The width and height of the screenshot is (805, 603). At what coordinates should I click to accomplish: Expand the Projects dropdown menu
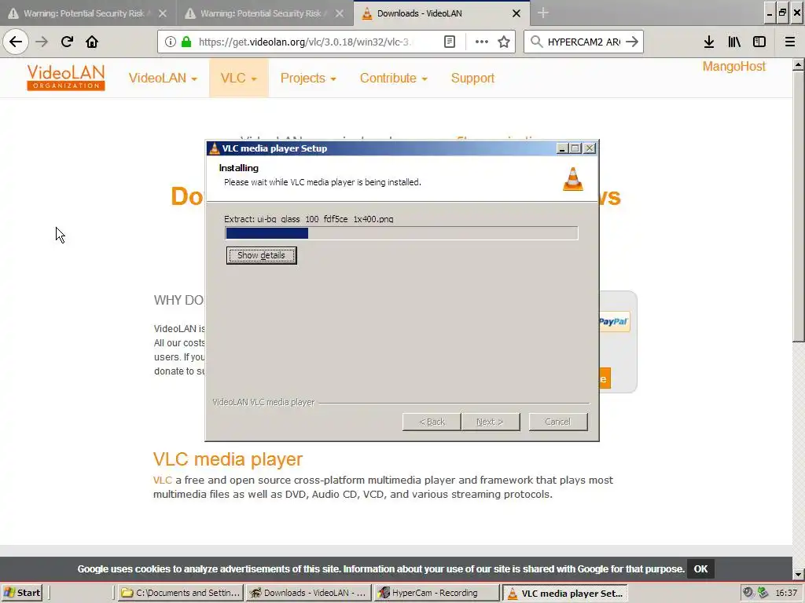308,78
